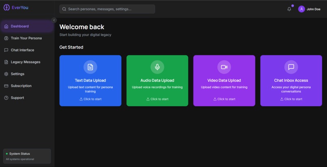This screenshot has width=327, height=167.
Task: Click the microphone icon on Audio Data Upload card
Action: tap(157, 67)
